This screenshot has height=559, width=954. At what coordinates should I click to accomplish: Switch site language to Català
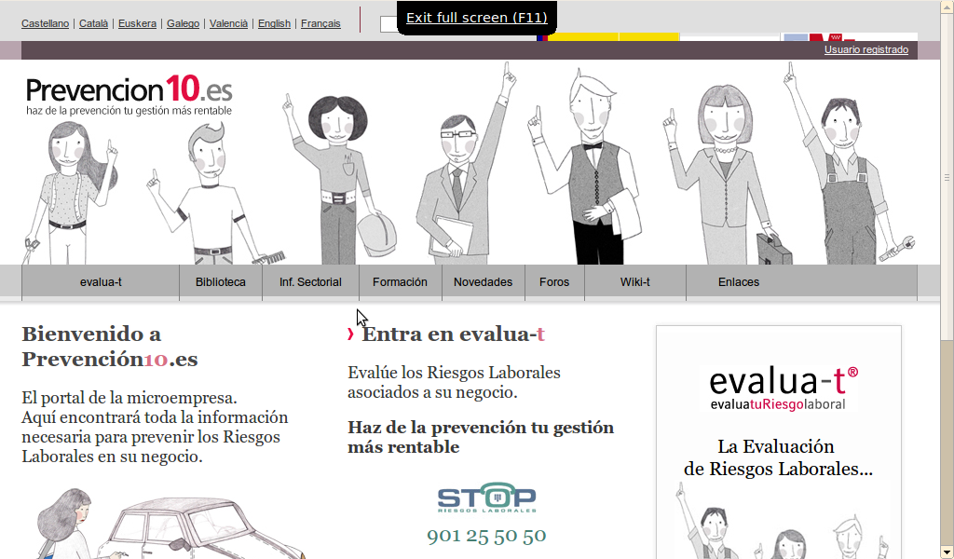(94, 23)
